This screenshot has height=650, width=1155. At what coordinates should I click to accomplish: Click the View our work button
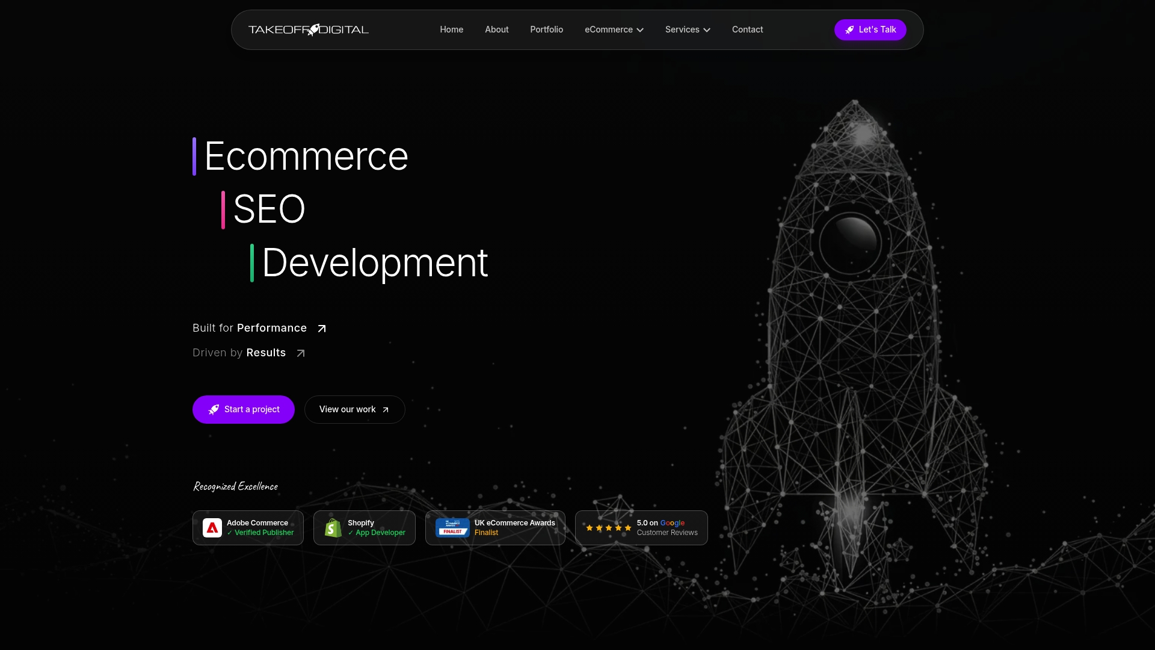355,409
